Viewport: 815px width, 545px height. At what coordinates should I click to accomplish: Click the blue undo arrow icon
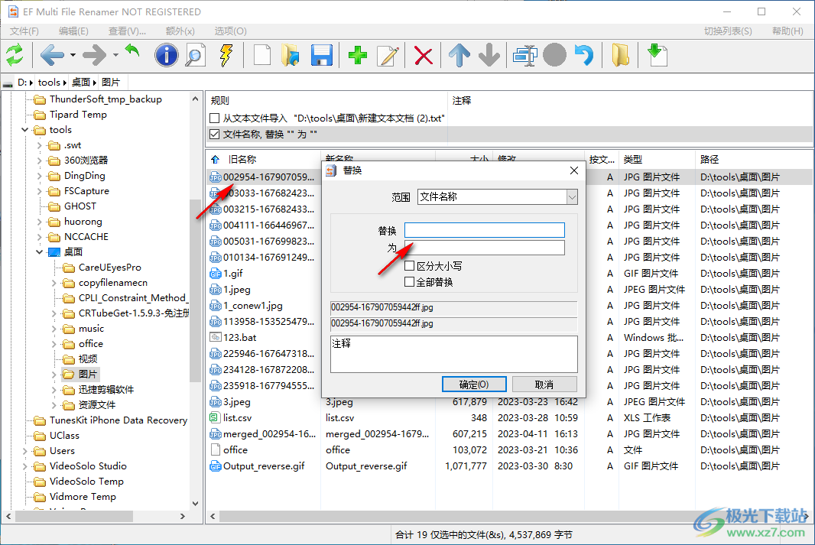pyautogui.click(x=584, y=55)
